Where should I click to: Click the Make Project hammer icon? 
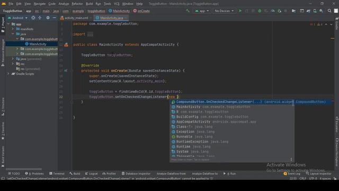[x=188, y=11]
